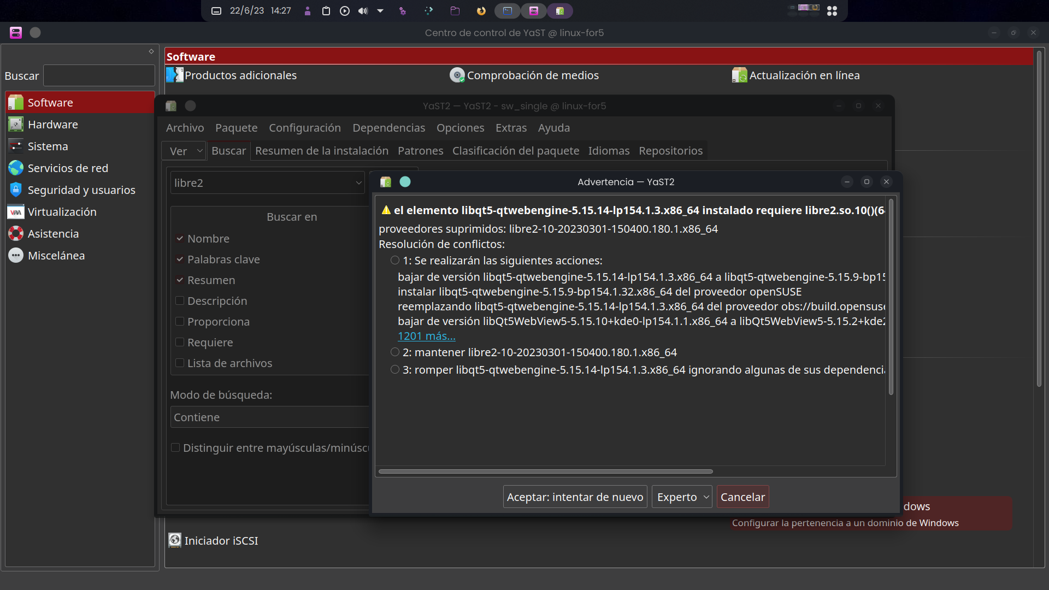Enable Proporciona search option
Viewport: 1049px width, 590px height.
point(180,322)
